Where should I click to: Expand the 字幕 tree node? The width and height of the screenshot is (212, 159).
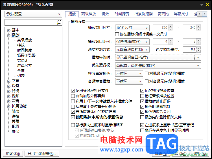(9, 81)
